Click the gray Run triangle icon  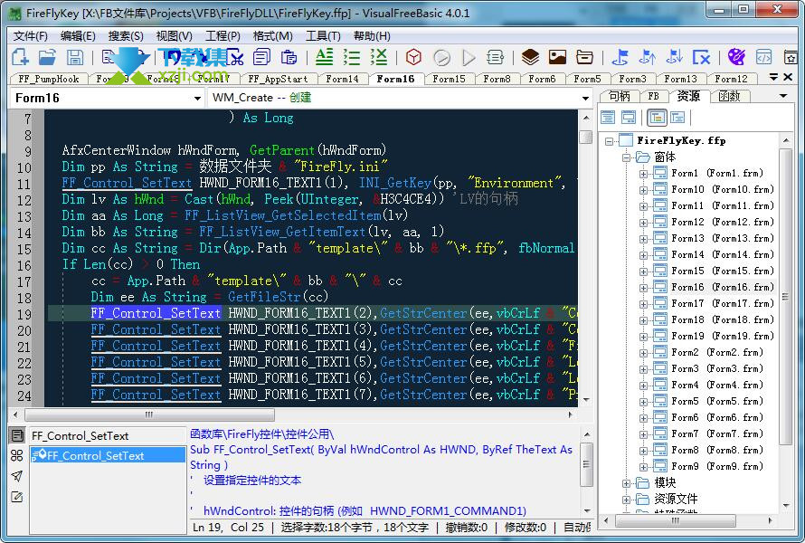tap(469, 58)
